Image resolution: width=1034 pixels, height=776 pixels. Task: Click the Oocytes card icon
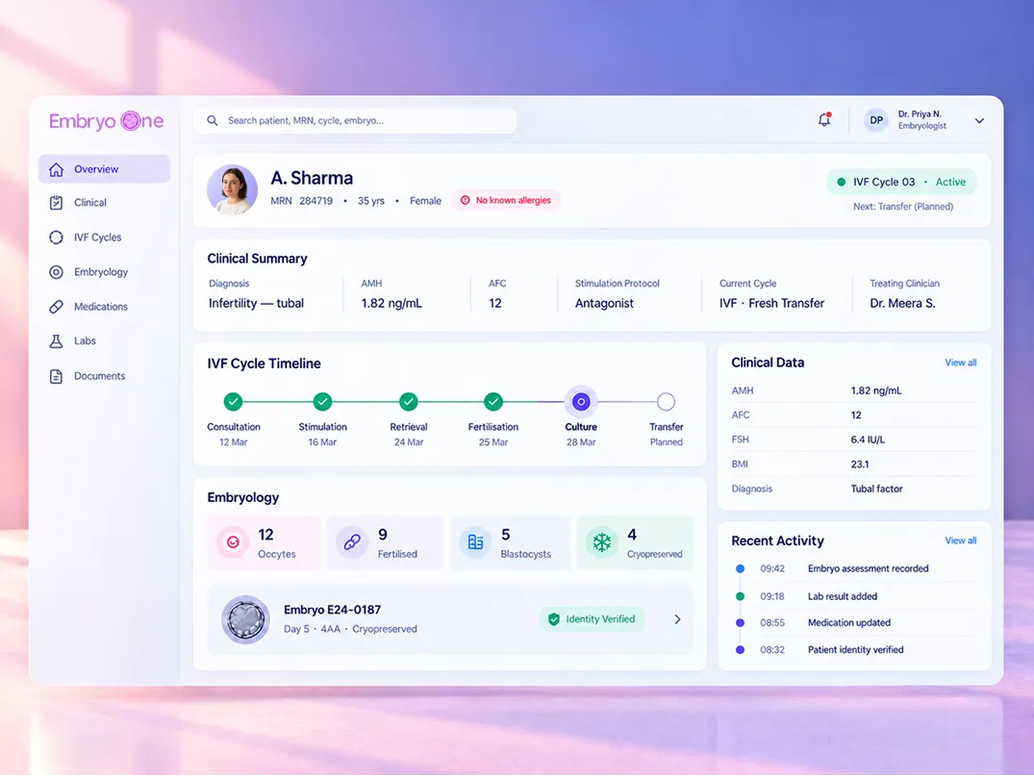click(x=233, y=542)
